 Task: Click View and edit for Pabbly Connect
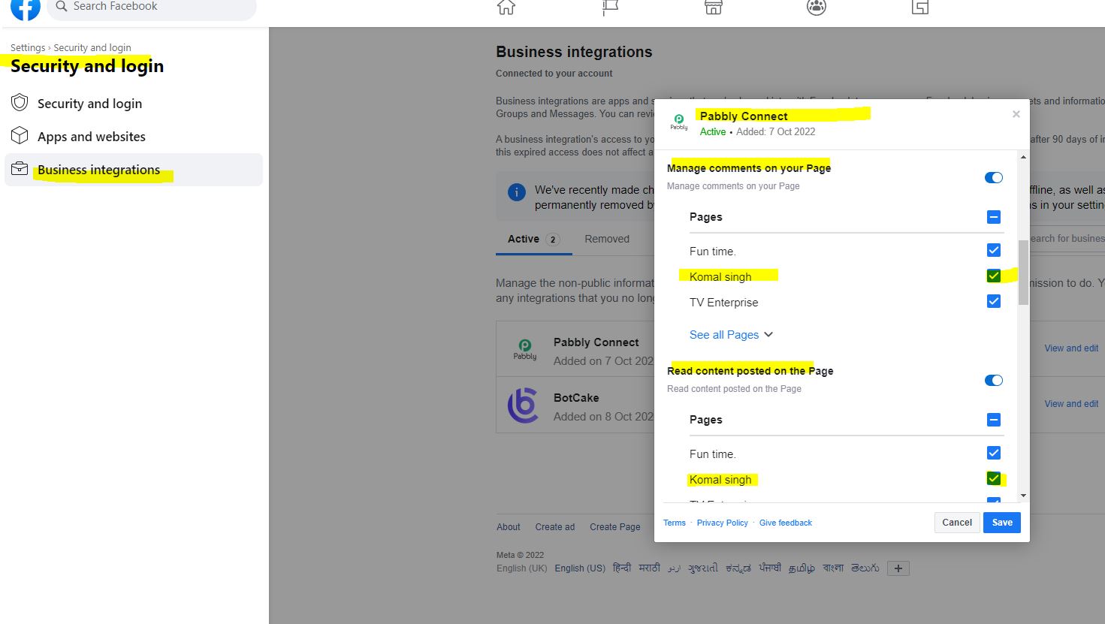pos(1071,348)
